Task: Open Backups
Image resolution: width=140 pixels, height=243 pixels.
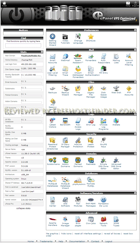Action: pyautogui.click(x=52, y=90)
